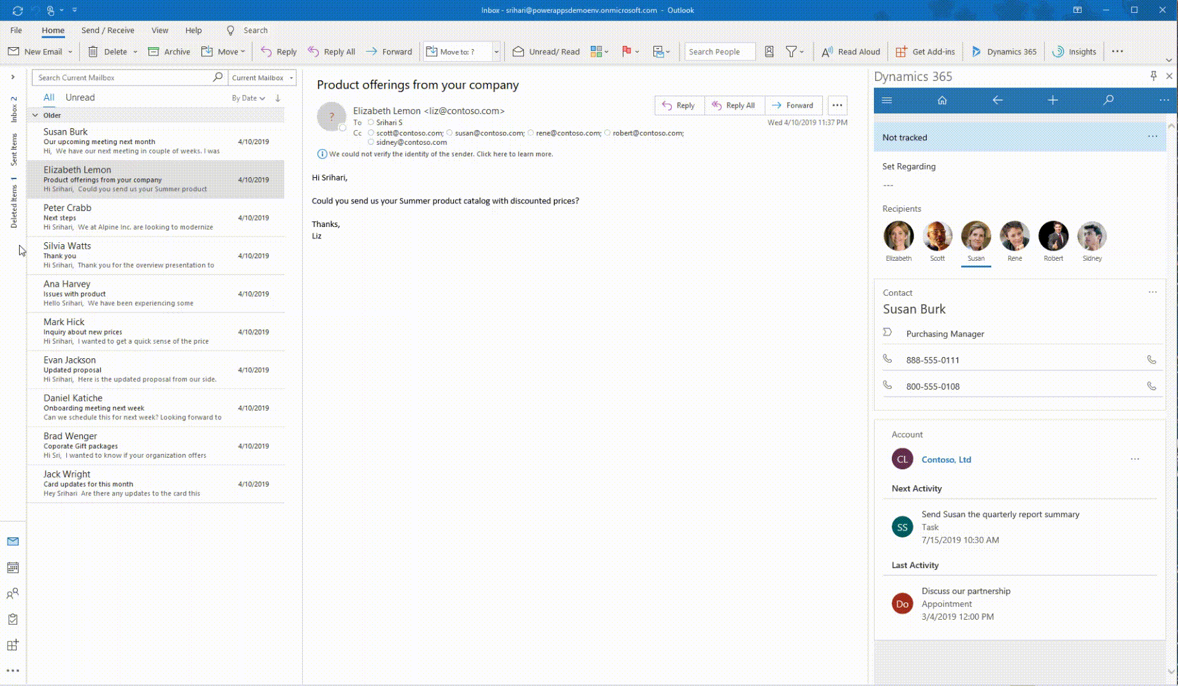Launch Dynamics 365 from ribbon
Screen dimensions: 1178x686
1004,52
